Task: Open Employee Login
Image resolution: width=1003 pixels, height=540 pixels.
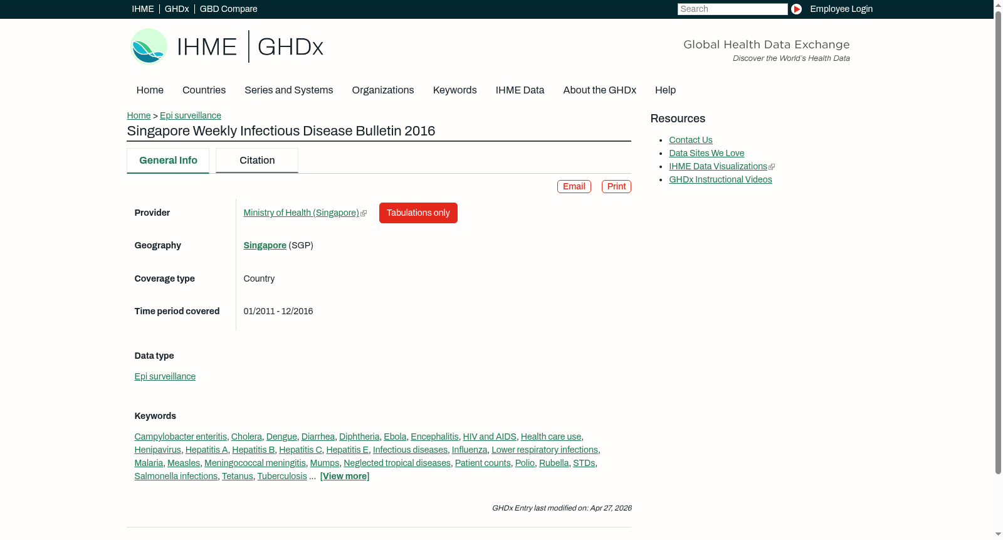Action: click(x=841, y=9)
